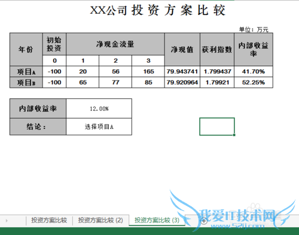Click year cell 0
The width and height of the screenshot is (299, 235).
click(x=54, y=61)
